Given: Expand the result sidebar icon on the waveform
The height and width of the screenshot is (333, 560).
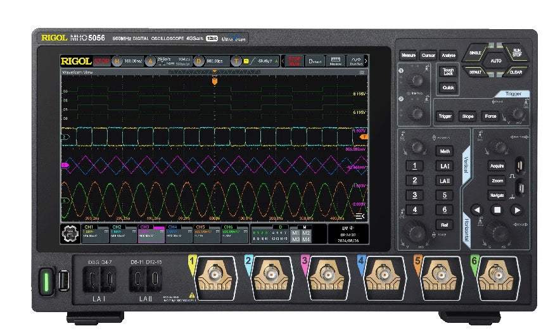Looking at the screenshot, I should [x=360, y=216].
